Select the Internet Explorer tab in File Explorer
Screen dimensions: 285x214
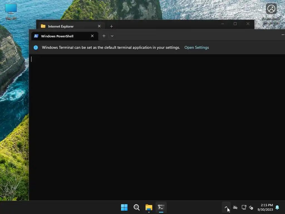click(x=71, y=26)
